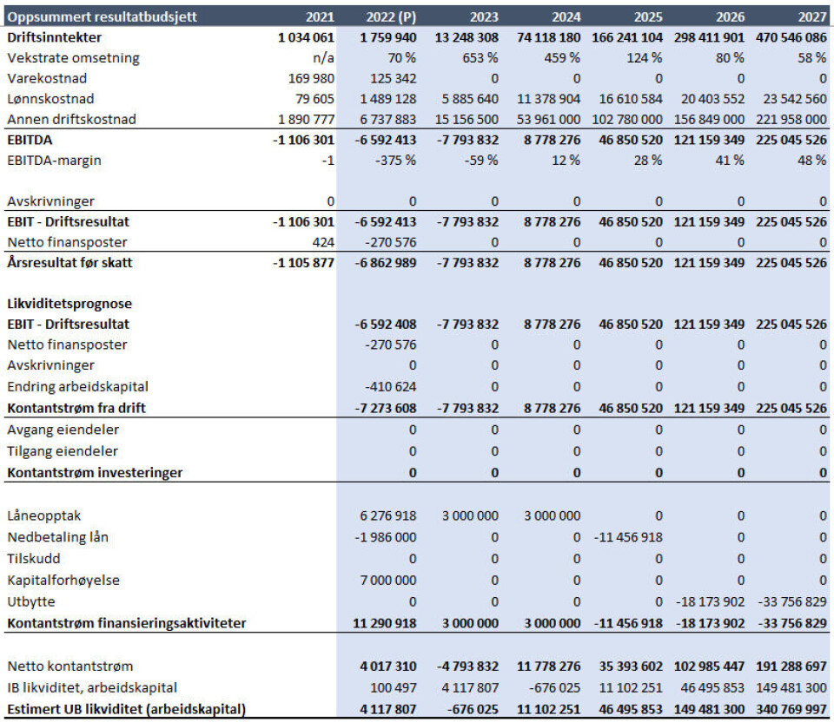Select the Varekostnad row label
This screenshot has height=722, width=834.
[x=40, y=78]
